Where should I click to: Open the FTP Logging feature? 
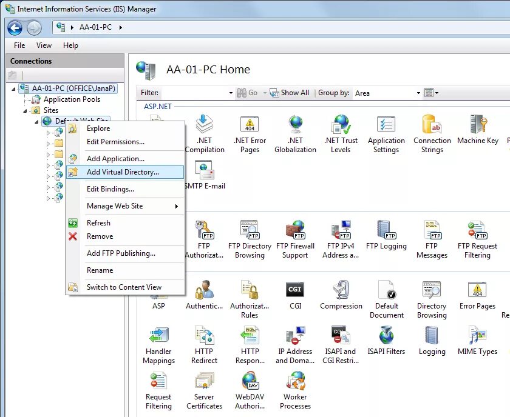coord(386,235)
